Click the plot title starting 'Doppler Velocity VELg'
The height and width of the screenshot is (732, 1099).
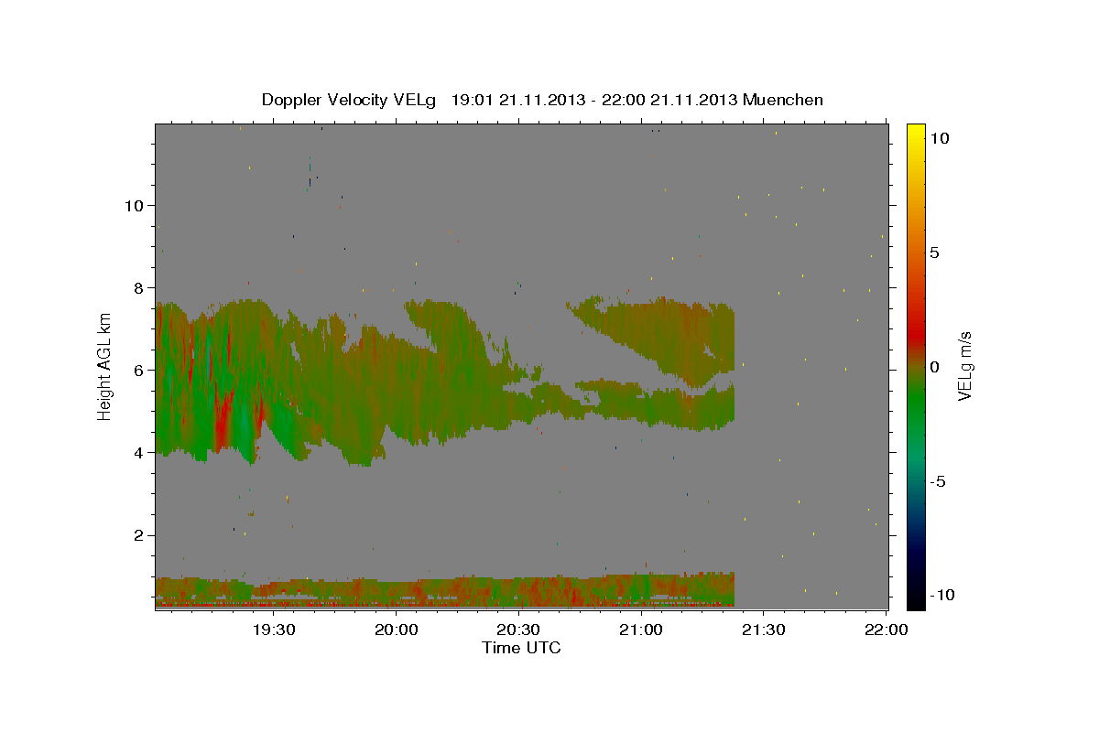tap(542, 100)
